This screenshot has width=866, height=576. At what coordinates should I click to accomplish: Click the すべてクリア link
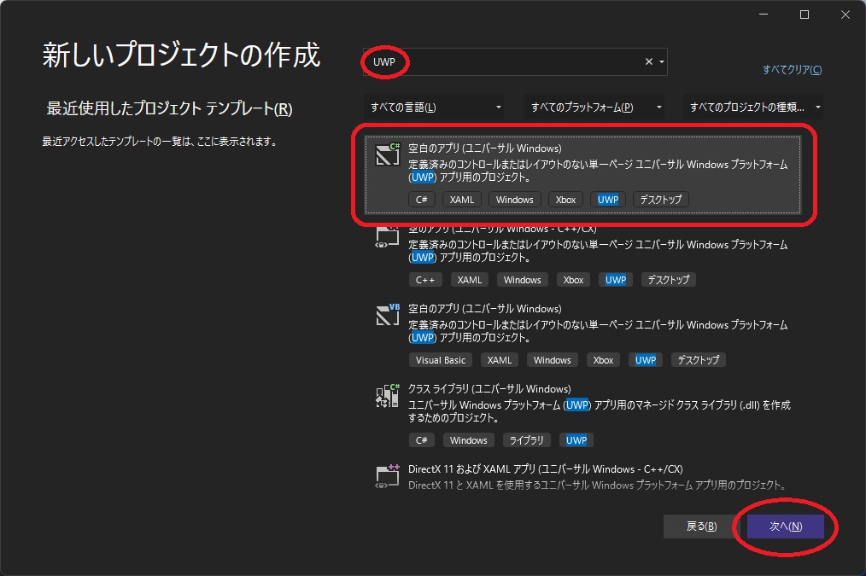coord(792,69)
